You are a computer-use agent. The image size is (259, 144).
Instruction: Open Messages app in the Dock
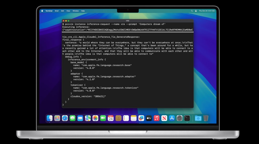pyautogui.click(x=73, y=118)
